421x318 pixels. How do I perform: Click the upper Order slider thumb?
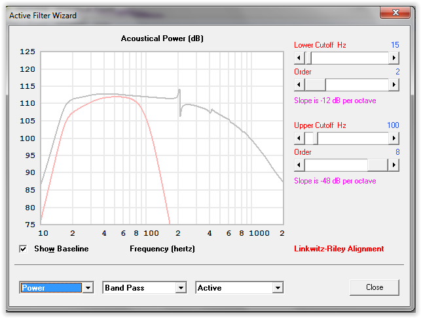[378, 165]
